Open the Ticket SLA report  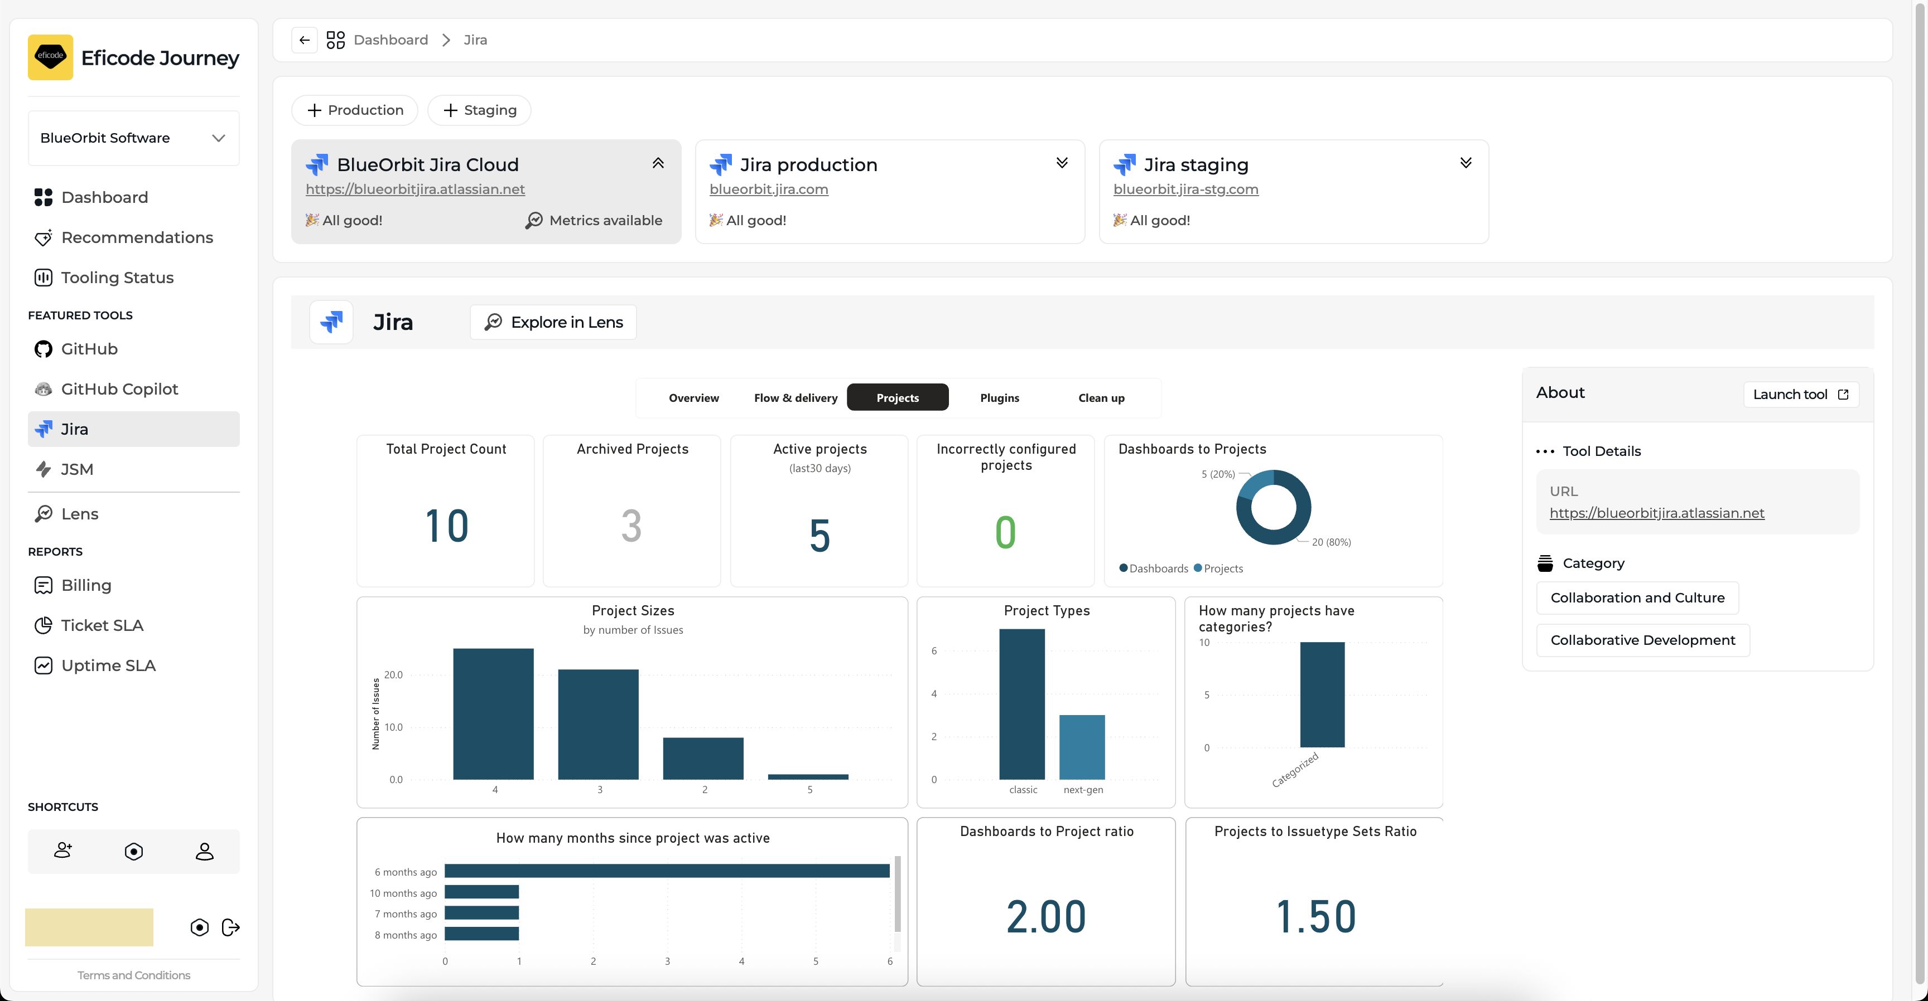(x=102, y=625)
